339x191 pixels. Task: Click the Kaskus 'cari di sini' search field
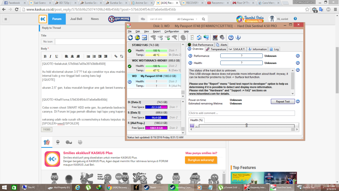(162, 19)
